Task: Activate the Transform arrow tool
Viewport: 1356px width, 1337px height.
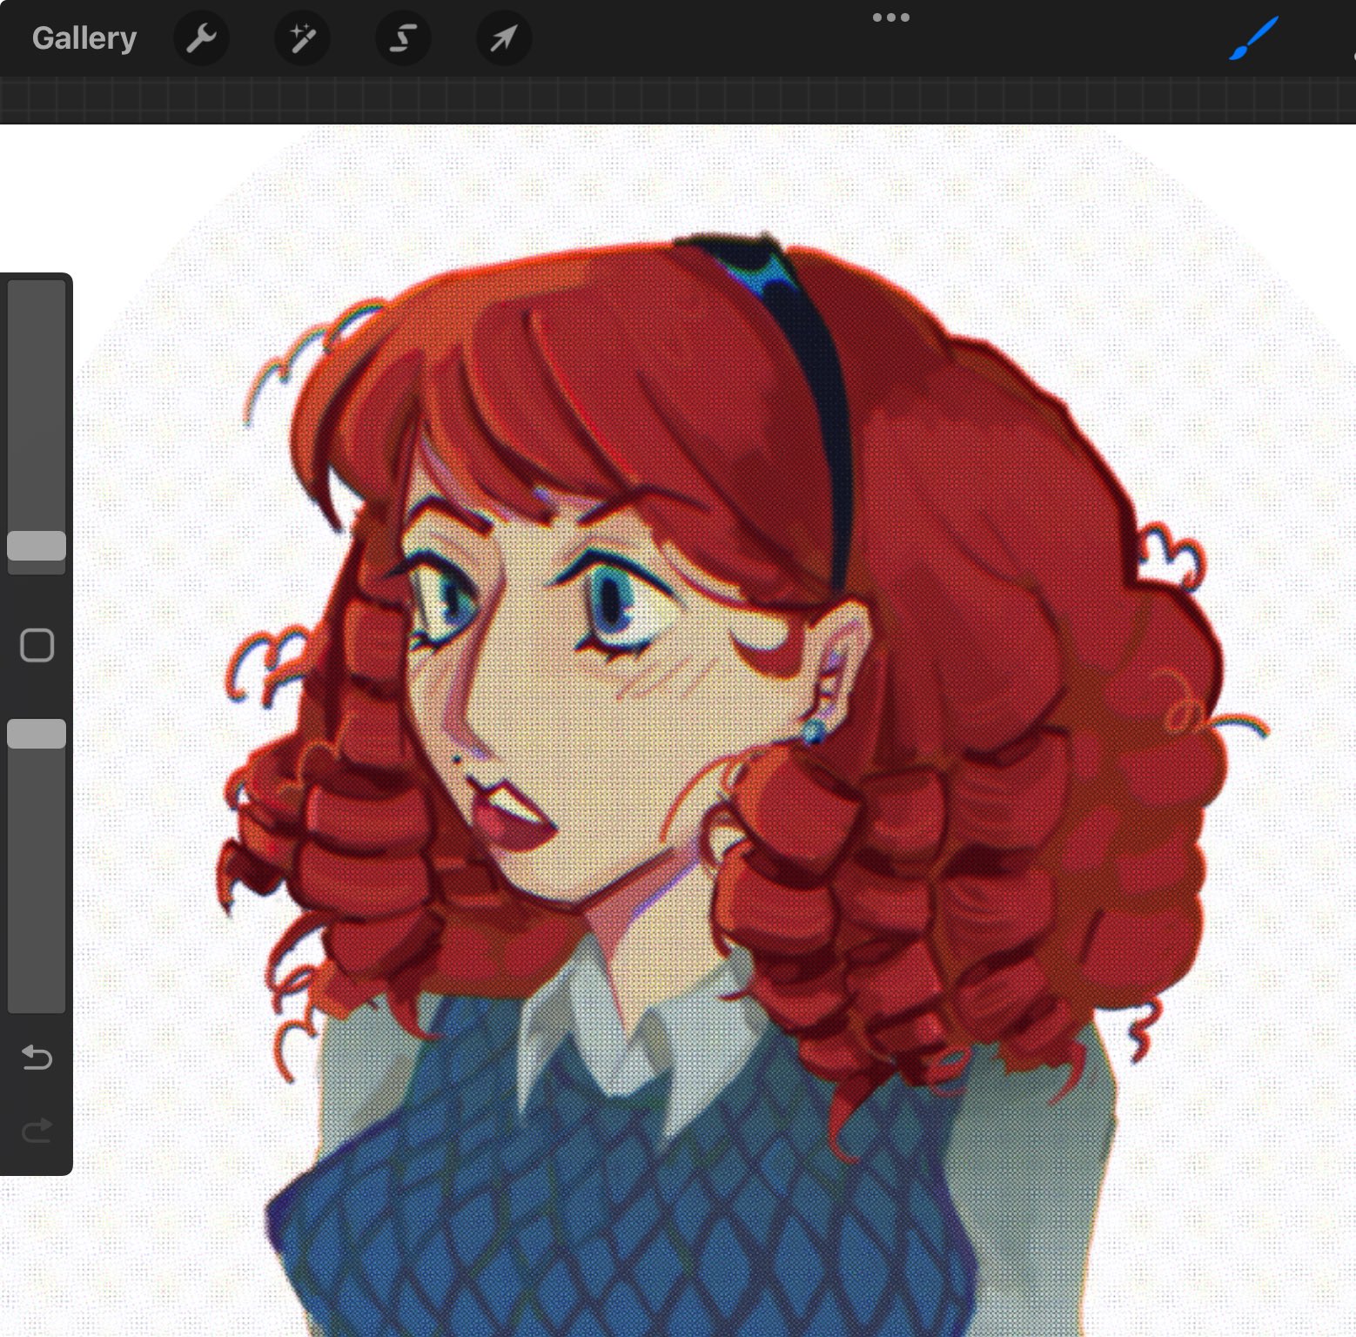Action: [504, 38]
